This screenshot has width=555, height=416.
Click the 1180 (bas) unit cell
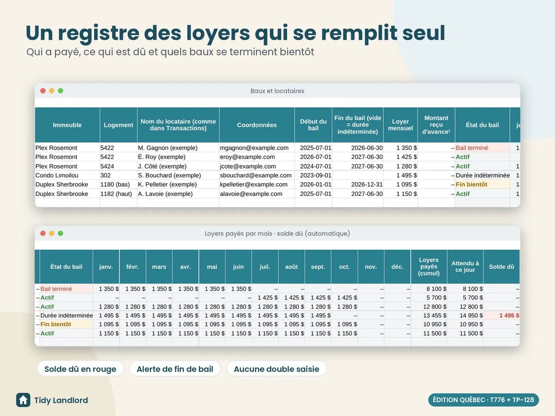118,184
